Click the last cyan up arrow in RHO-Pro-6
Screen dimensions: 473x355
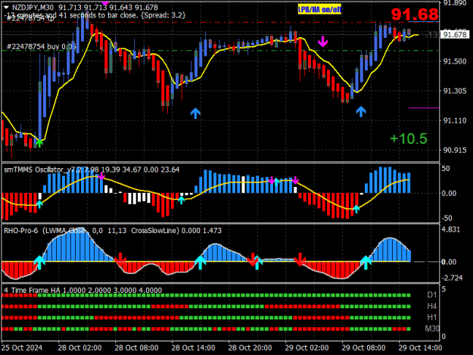click(366, 263)
